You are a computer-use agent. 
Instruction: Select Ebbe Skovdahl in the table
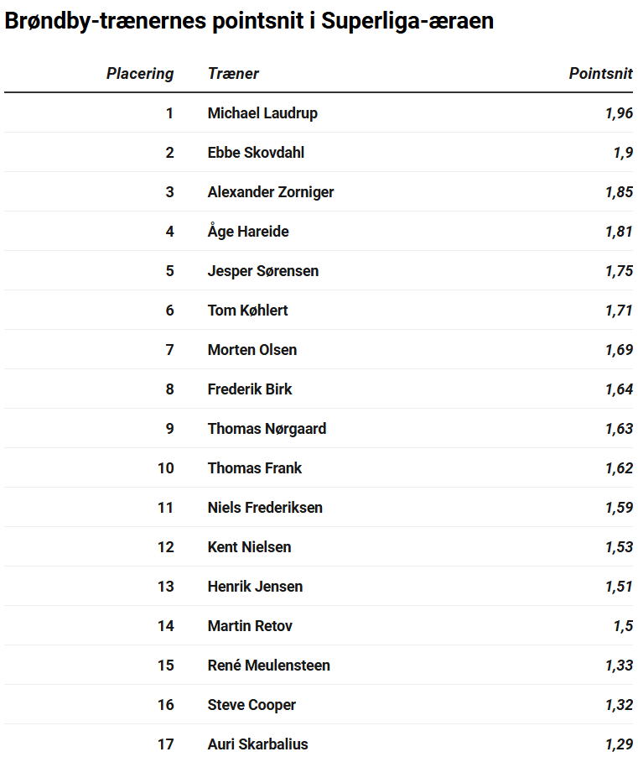256,153
